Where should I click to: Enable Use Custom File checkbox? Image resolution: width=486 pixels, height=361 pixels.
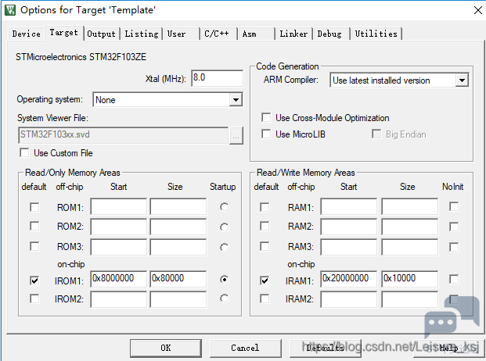click(24, 153)
